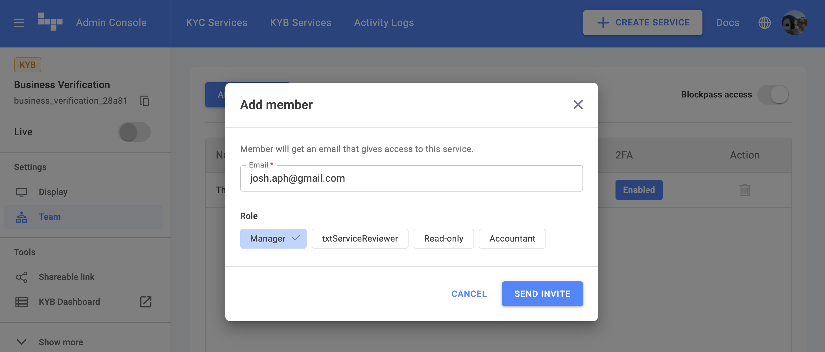Screen dimensions: 825x352
Task: Open Shareable link tool
Action: (83, 277)
